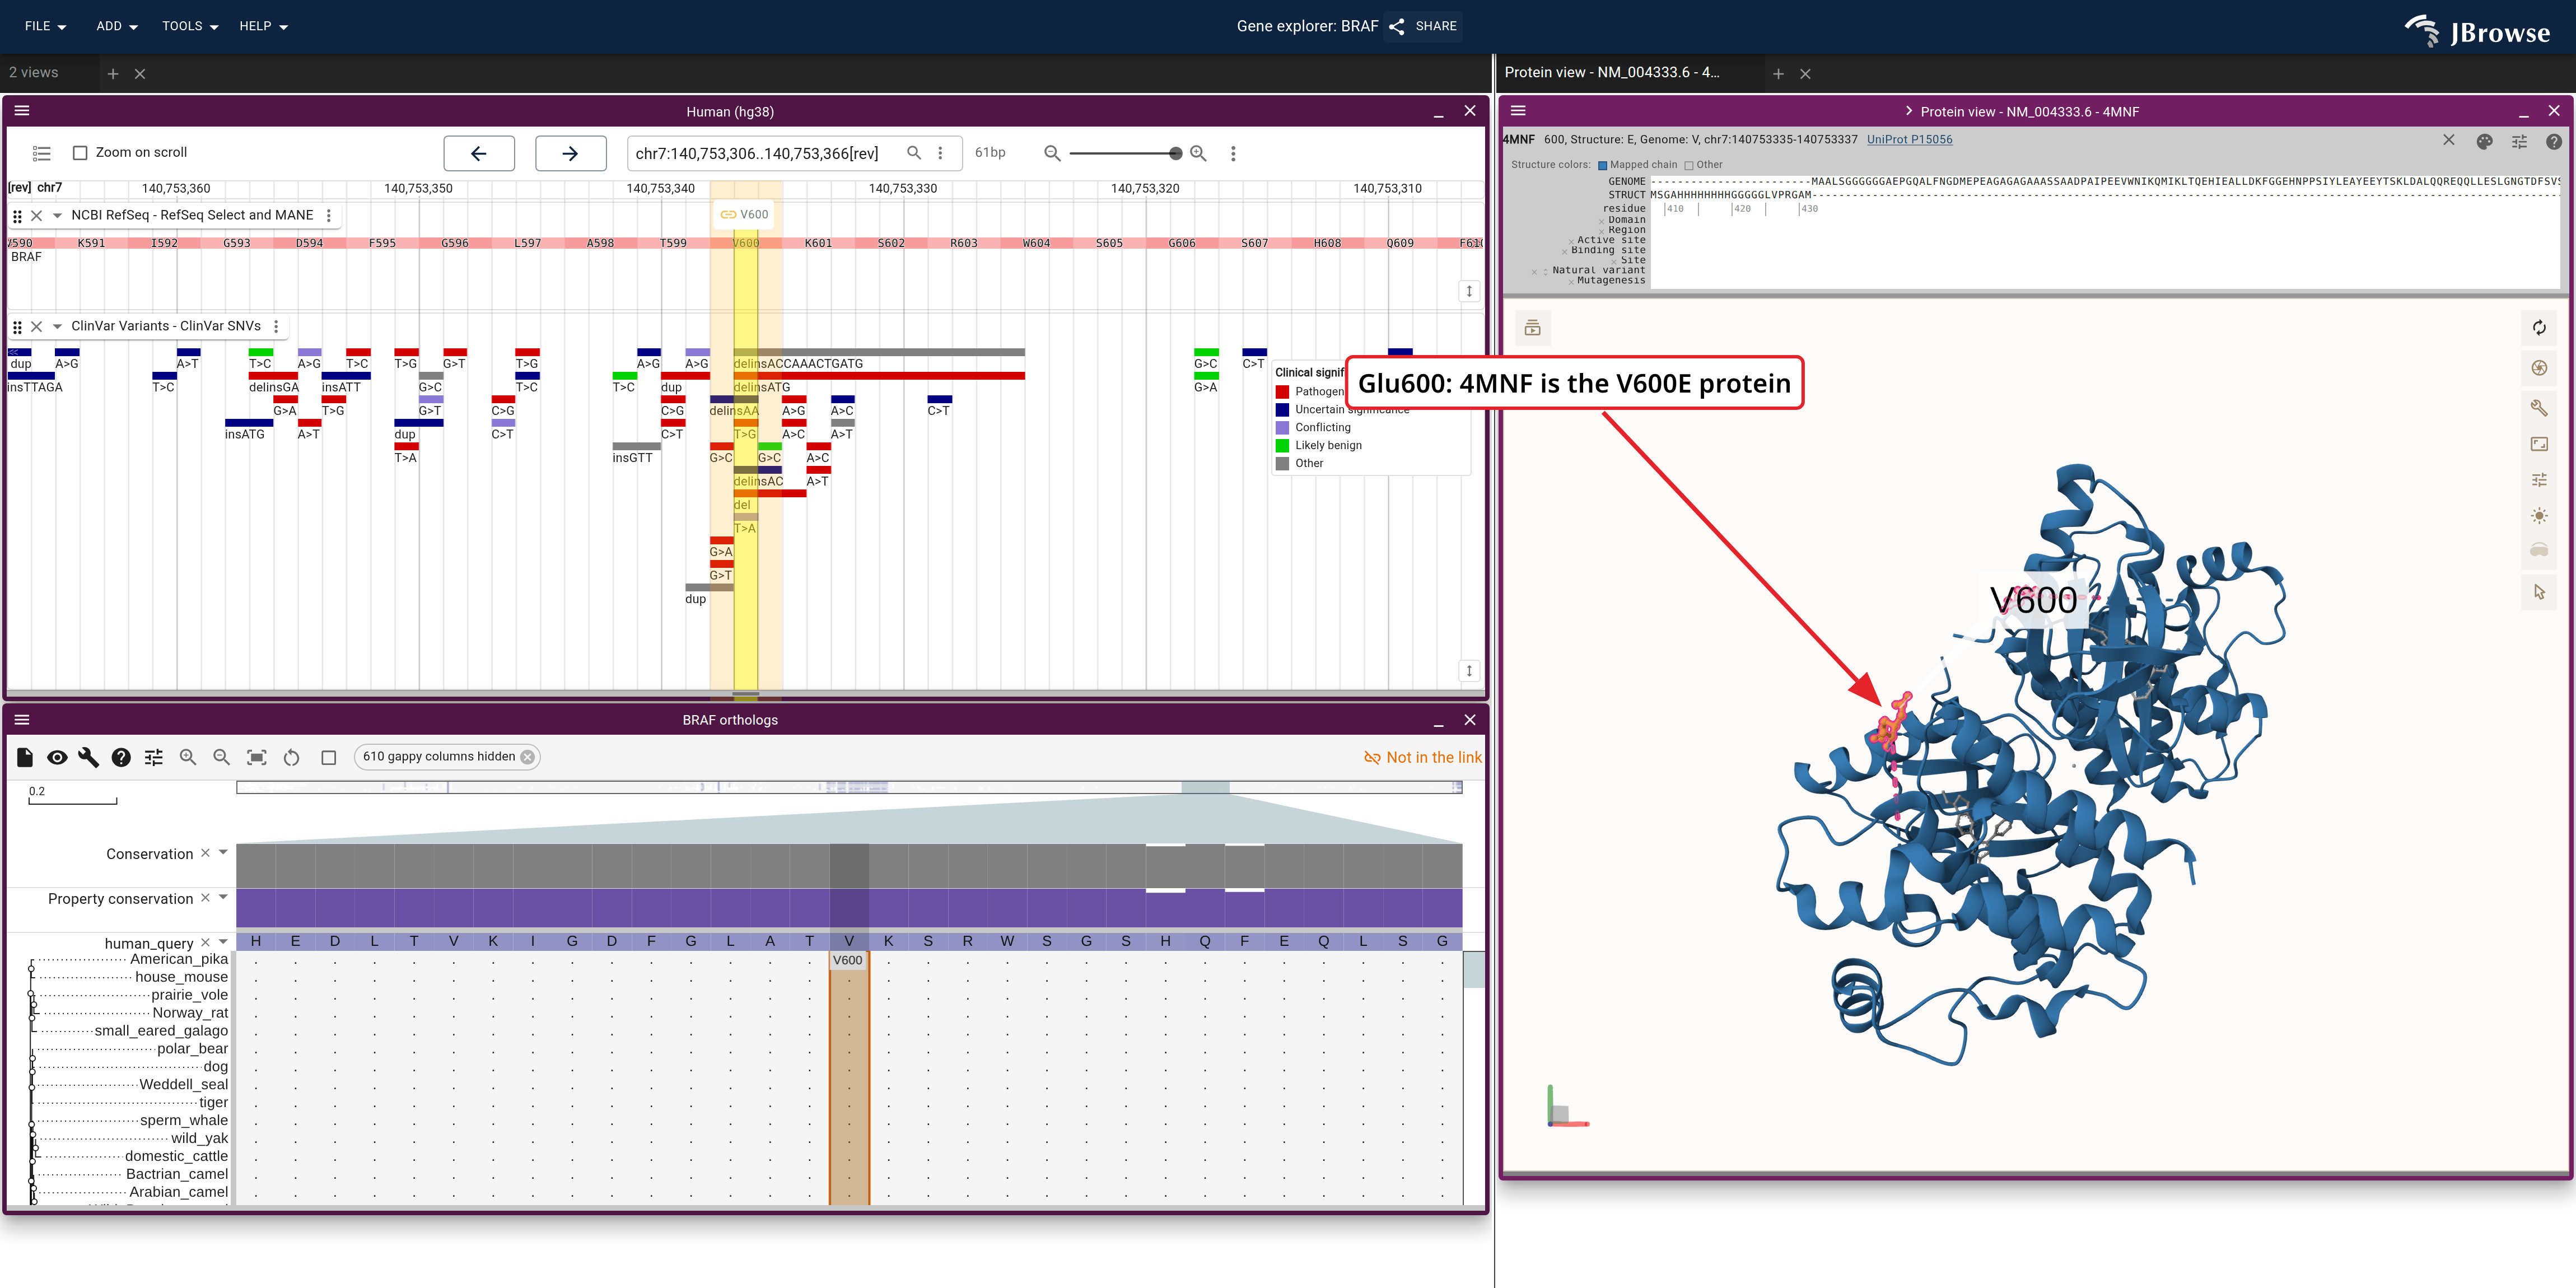
Task: Expand Property conservation dropdown arrow
Action: click(223, 897)
